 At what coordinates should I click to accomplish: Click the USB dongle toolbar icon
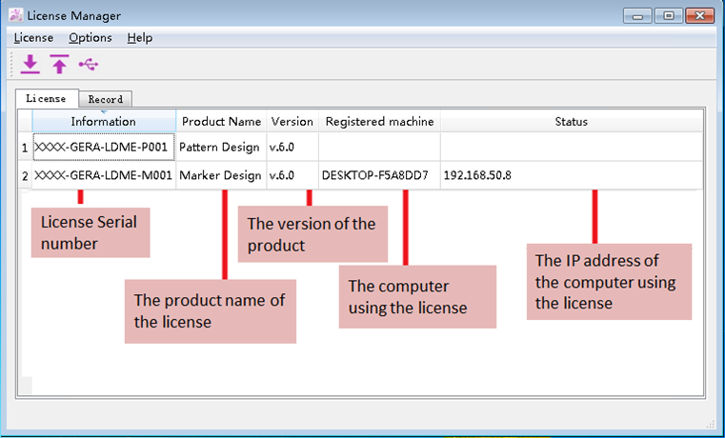coord(88,65)
